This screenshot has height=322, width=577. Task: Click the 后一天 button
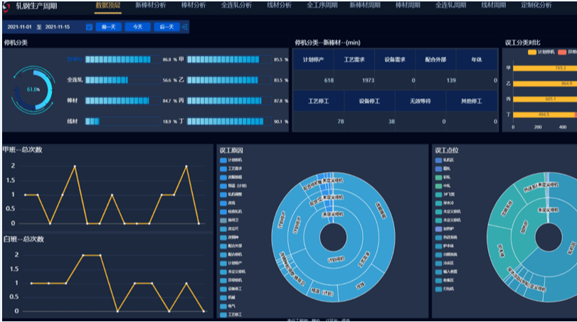point(166,27)
